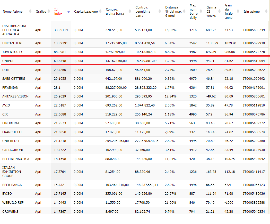The height and width of the screenshot is (224, 270).
Task: Click ISIN code IT0005040354
Action: pos(254,211)
